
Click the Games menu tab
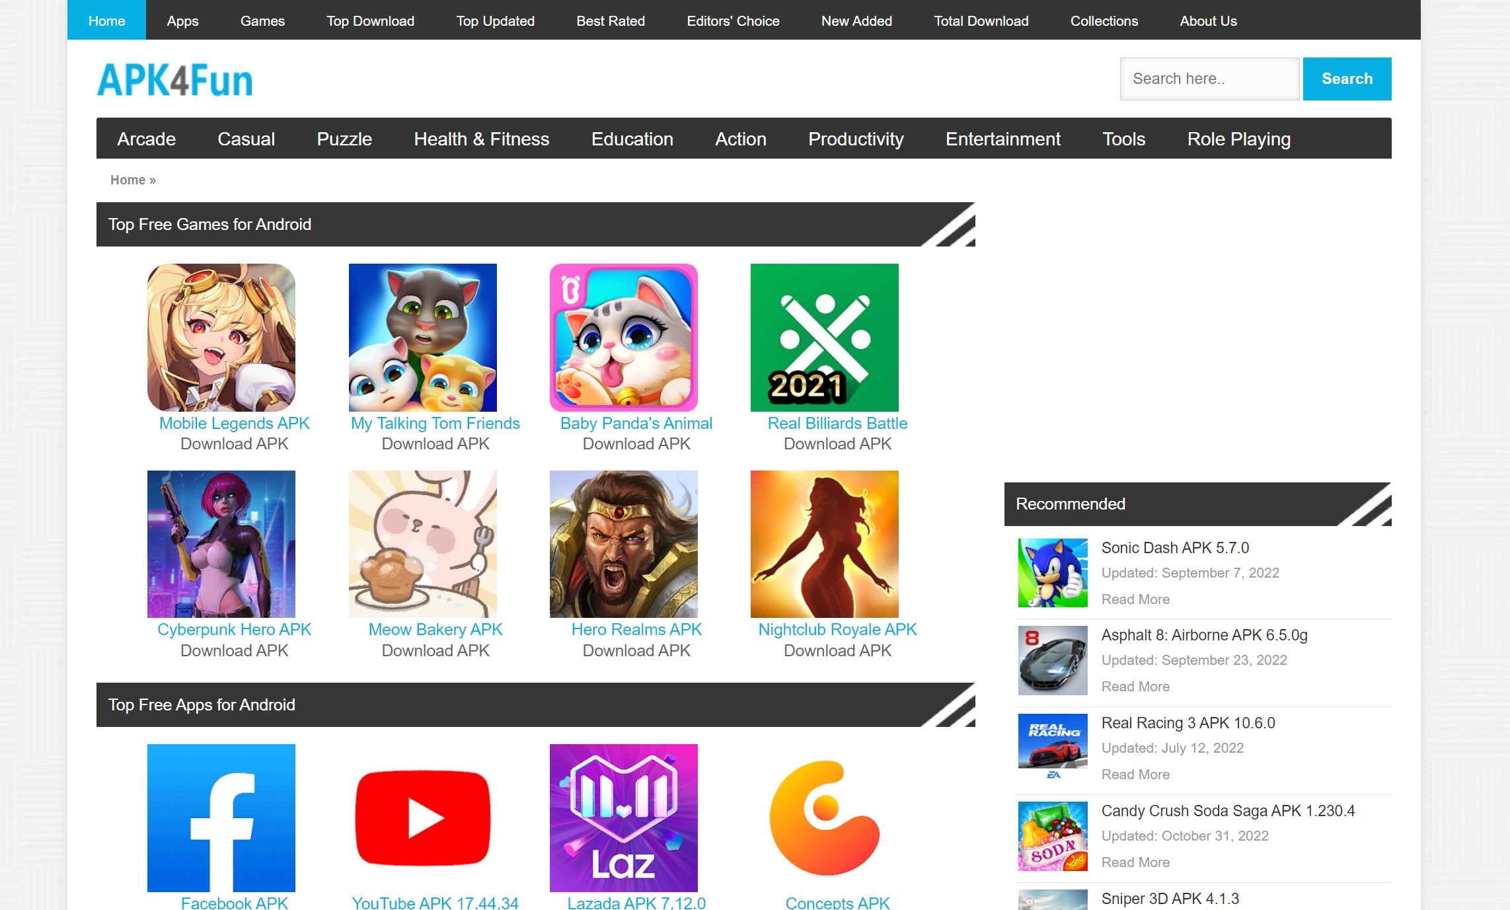(262, 19)
